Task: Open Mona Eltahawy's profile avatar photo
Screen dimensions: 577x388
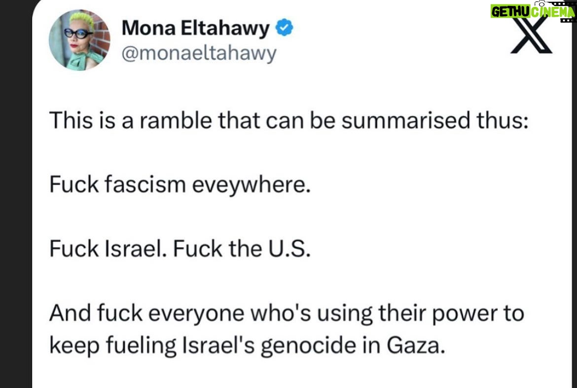Action: 79,40
